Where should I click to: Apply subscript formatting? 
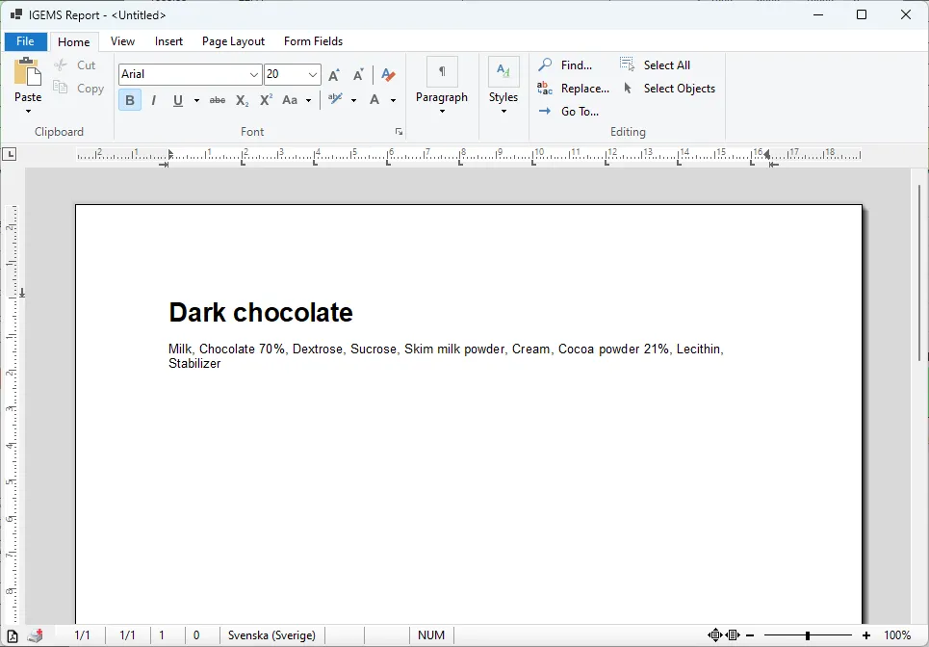pos(242,100)
